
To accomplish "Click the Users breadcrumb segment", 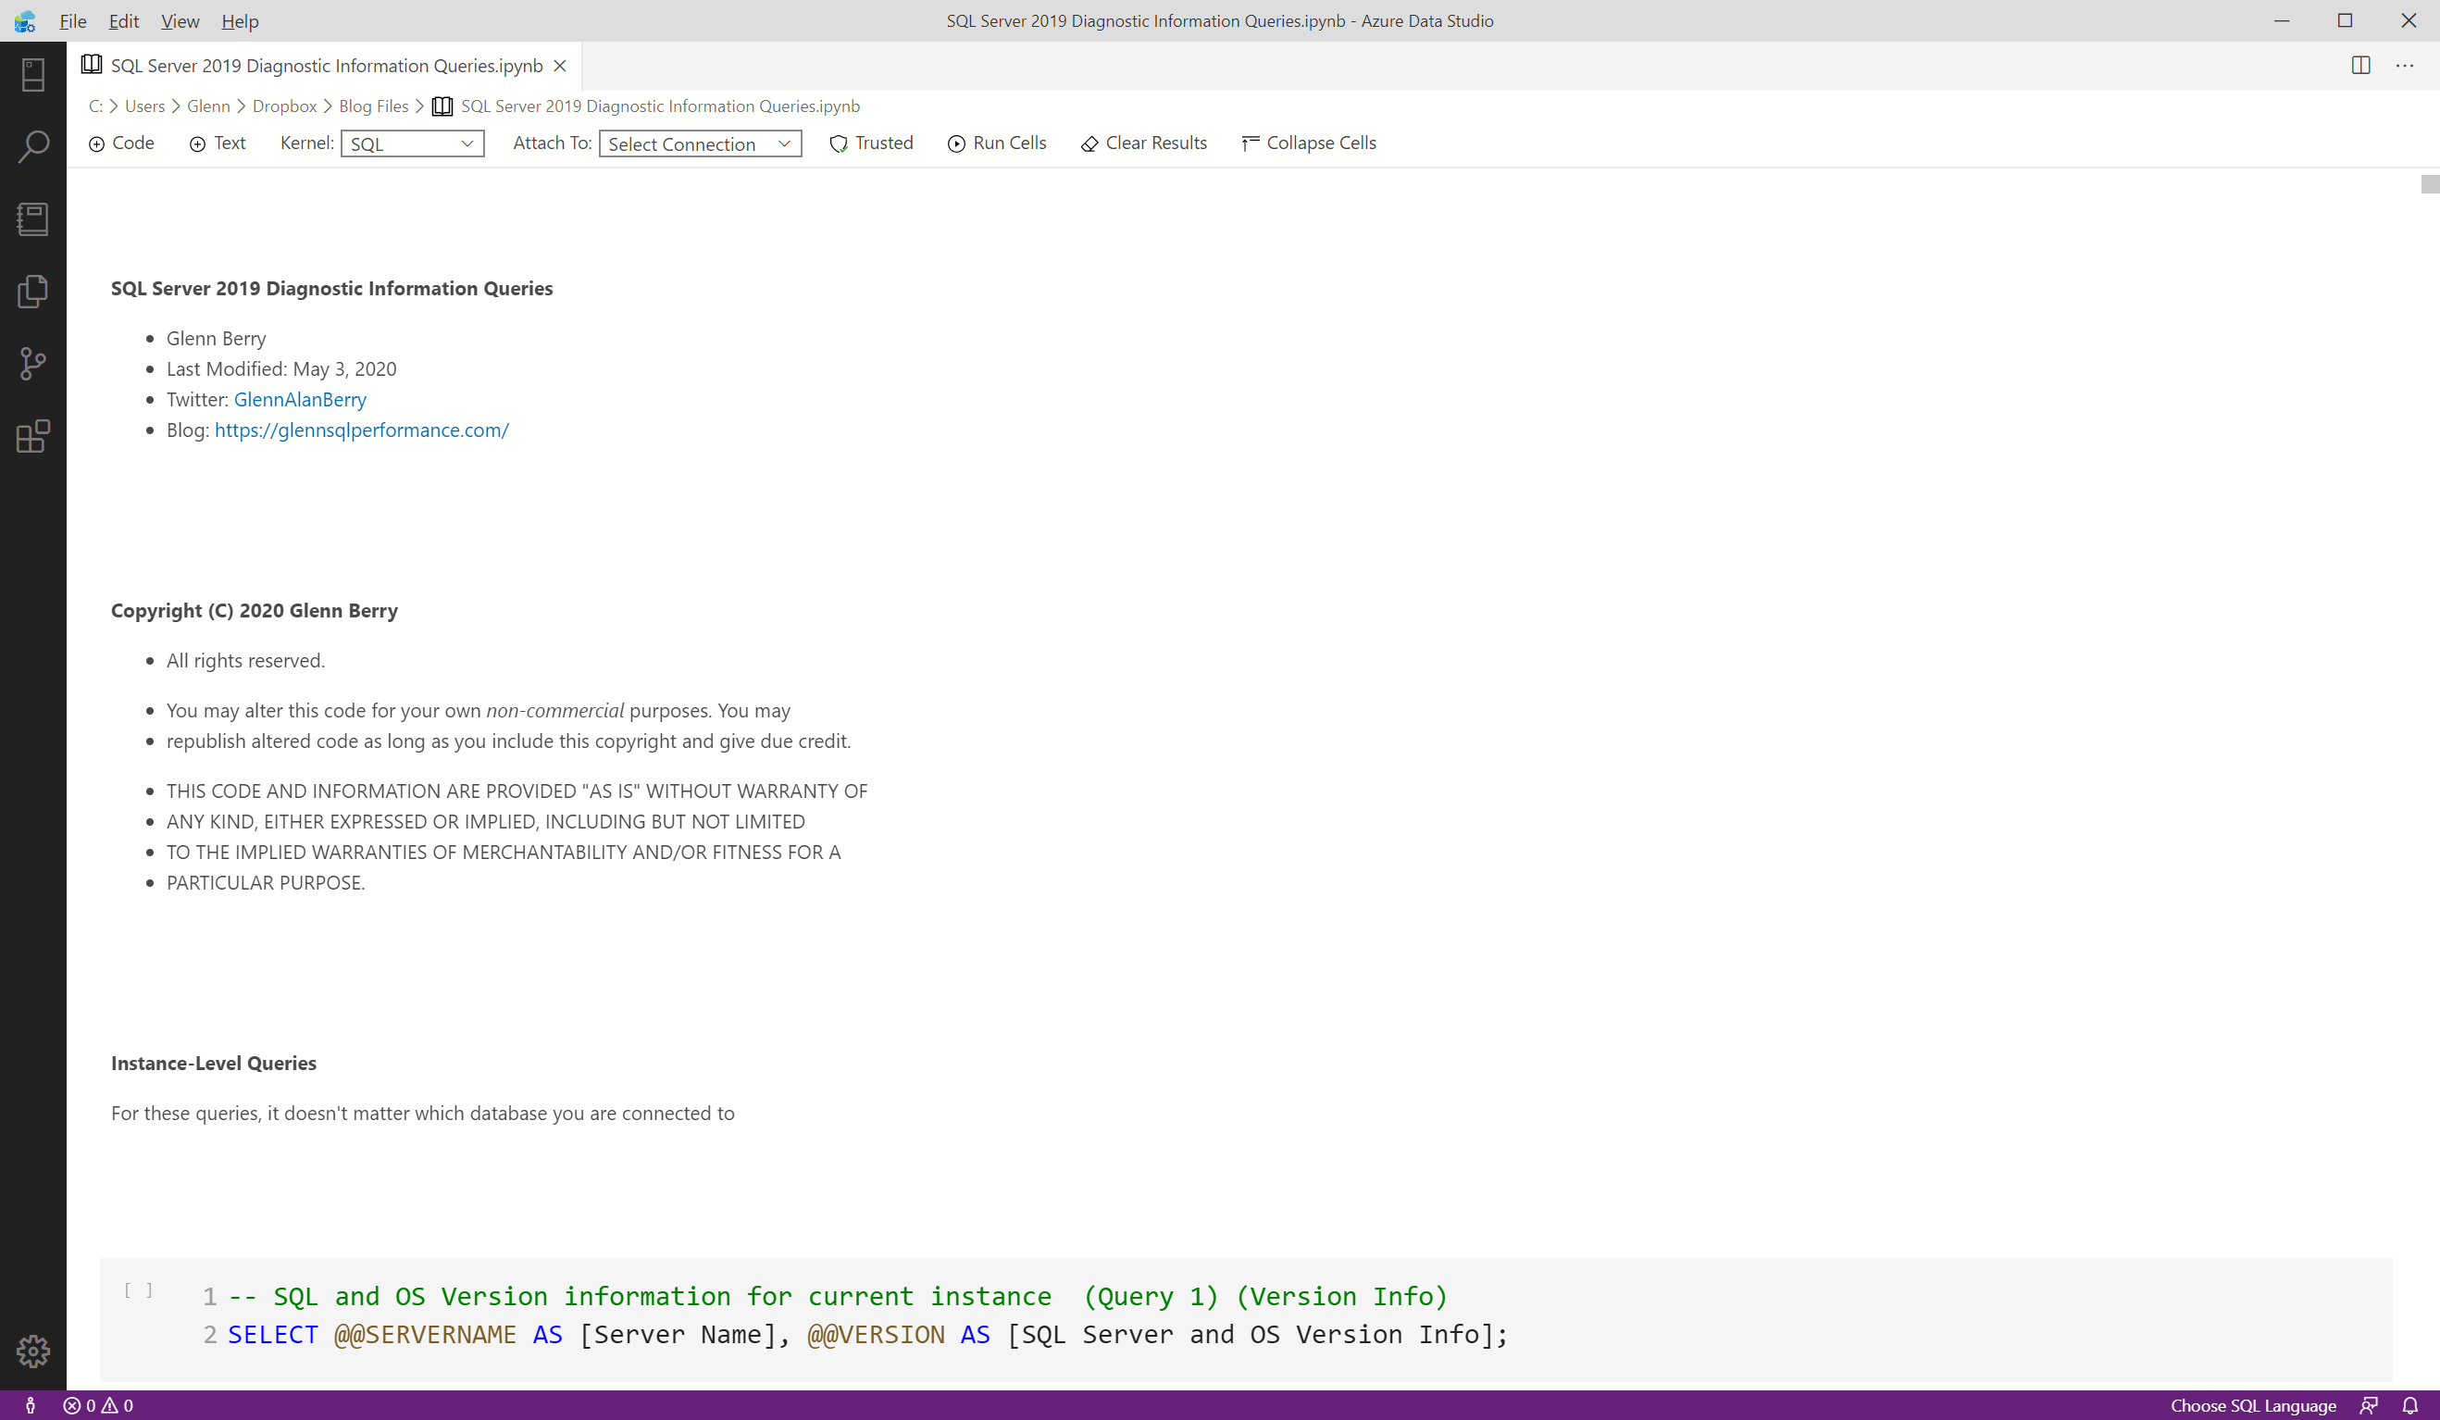I will click(145, 106).
